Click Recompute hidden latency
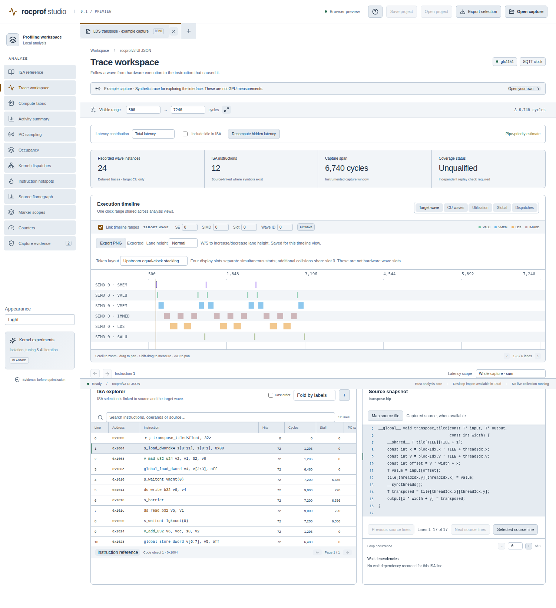Screen dimensions: 556x608 tap(254, 134)
